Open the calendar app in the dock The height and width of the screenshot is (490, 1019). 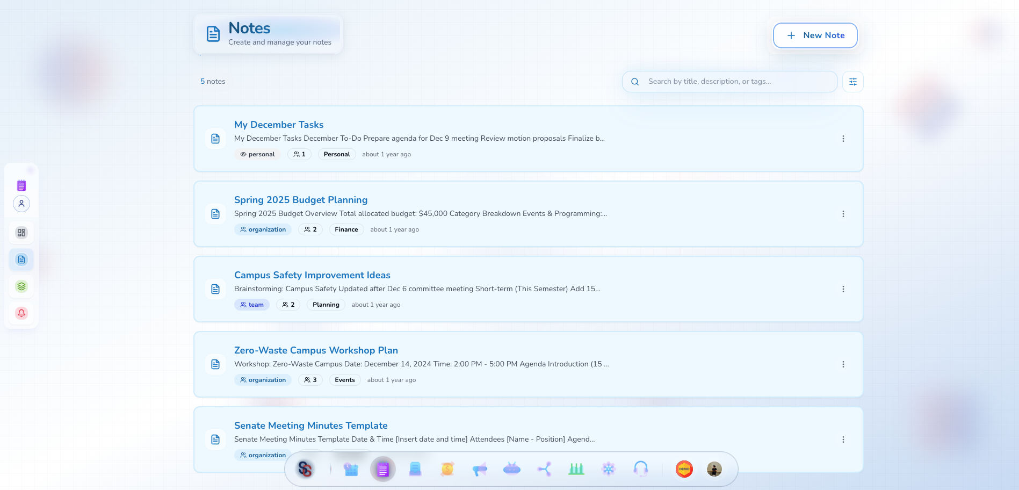click(x=351, y=469)
